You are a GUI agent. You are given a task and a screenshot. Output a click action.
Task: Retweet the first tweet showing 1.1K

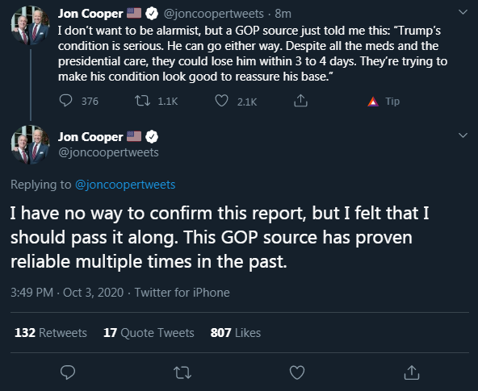tap(142, 101)
